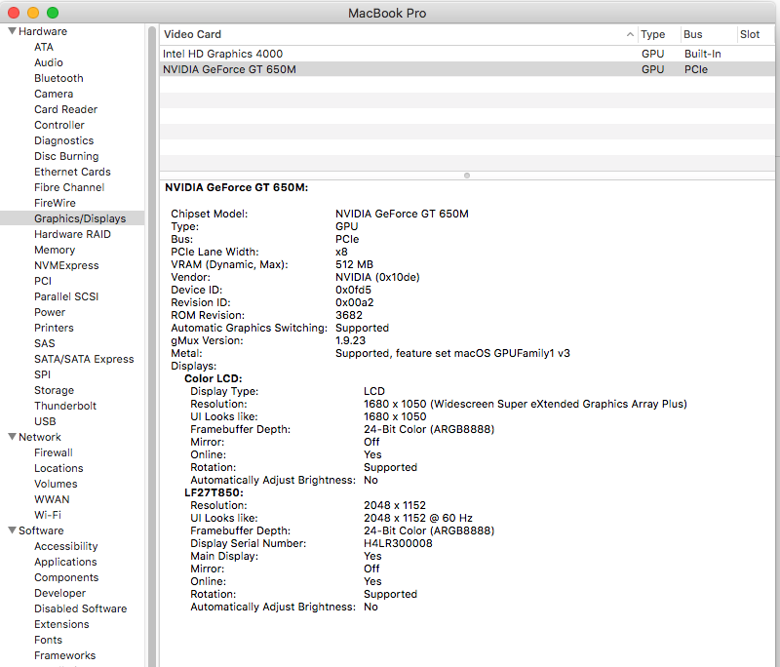The image size is (780, 667).
Task: Select SAS in the sidebar
Action: coord(44,343)
